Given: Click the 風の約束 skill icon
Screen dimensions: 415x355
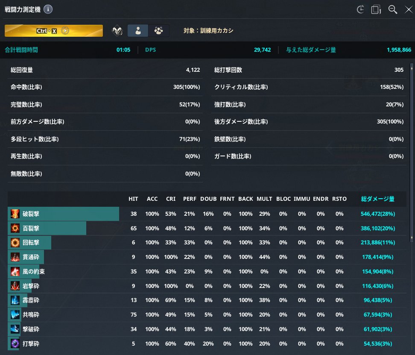Looking at the screenshot, I should tap(15, 271).
